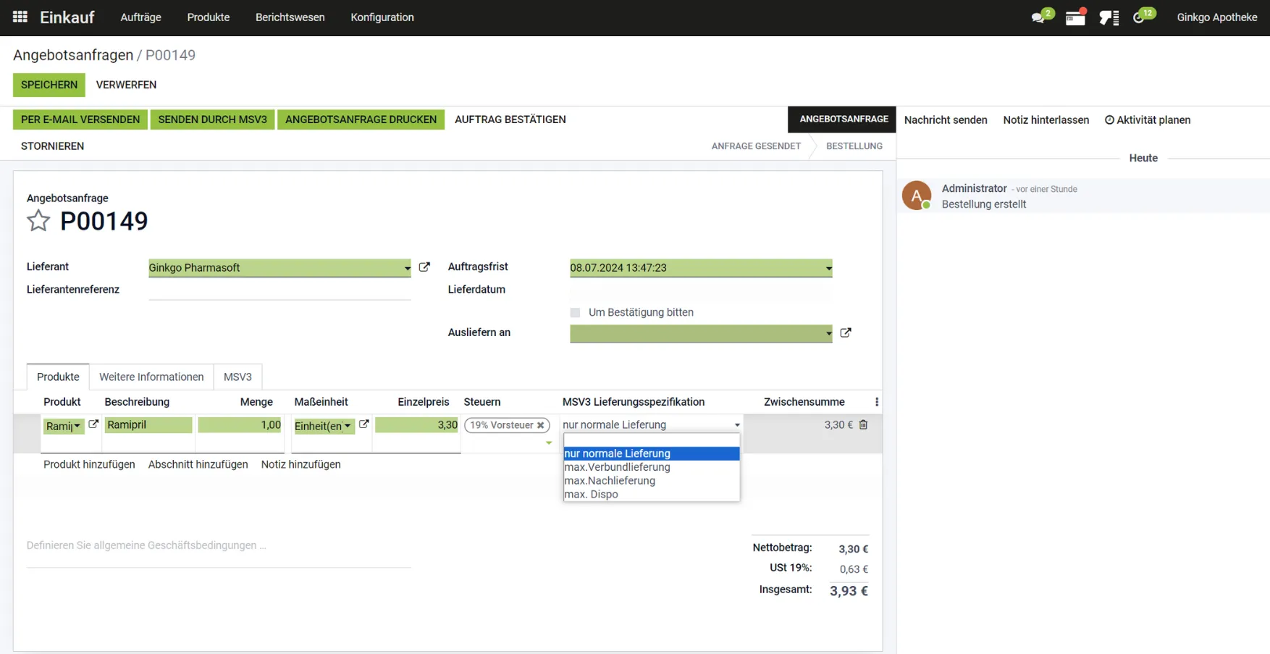This screenshot has height=654, width=1270.
Task: Open the column options three-dot icon
Action: [876, 402]
